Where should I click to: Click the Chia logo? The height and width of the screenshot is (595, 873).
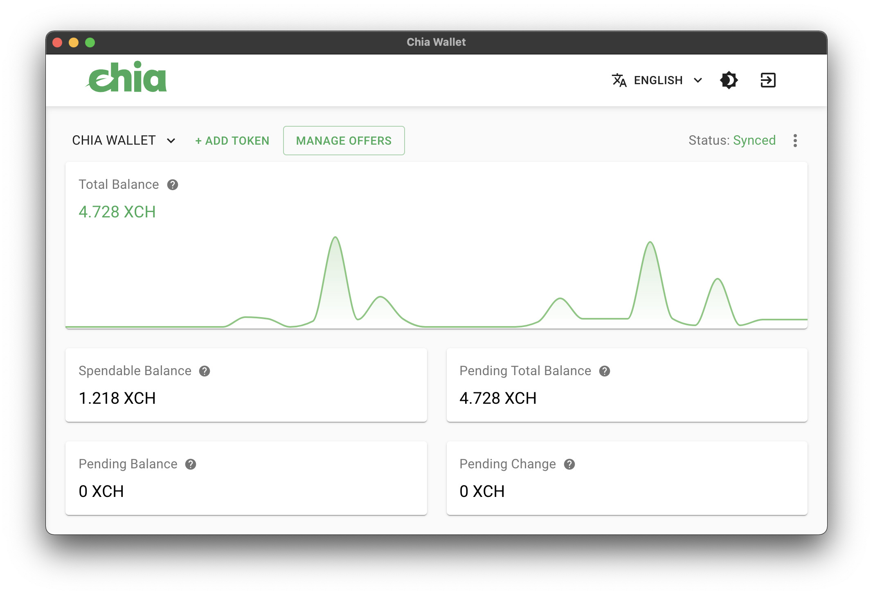(126, 77)
